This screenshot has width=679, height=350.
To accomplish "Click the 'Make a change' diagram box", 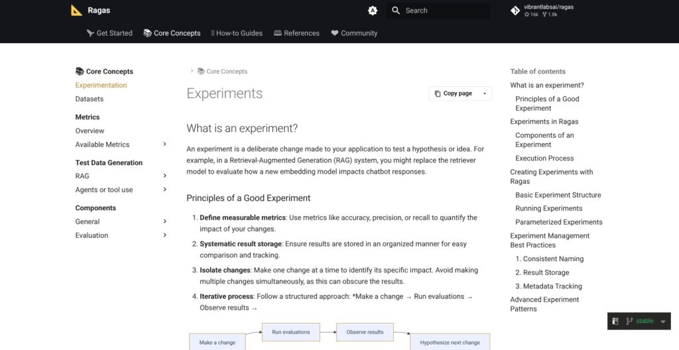I will (x=217, y=342).
